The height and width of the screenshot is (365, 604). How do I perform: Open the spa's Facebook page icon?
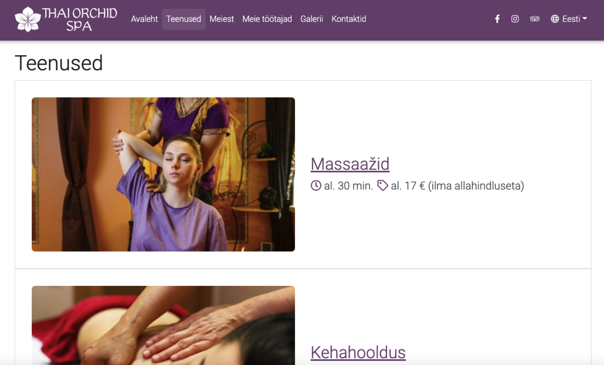point(497,19)
